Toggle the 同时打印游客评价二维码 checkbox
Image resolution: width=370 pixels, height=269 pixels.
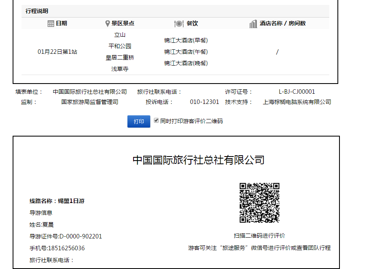point(156,121)
